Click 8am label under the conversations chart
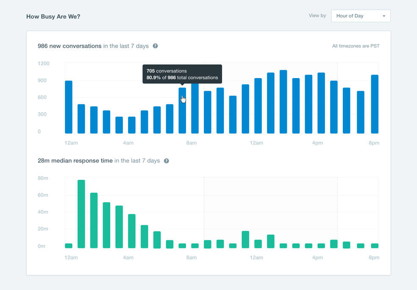 click(192, 143)
